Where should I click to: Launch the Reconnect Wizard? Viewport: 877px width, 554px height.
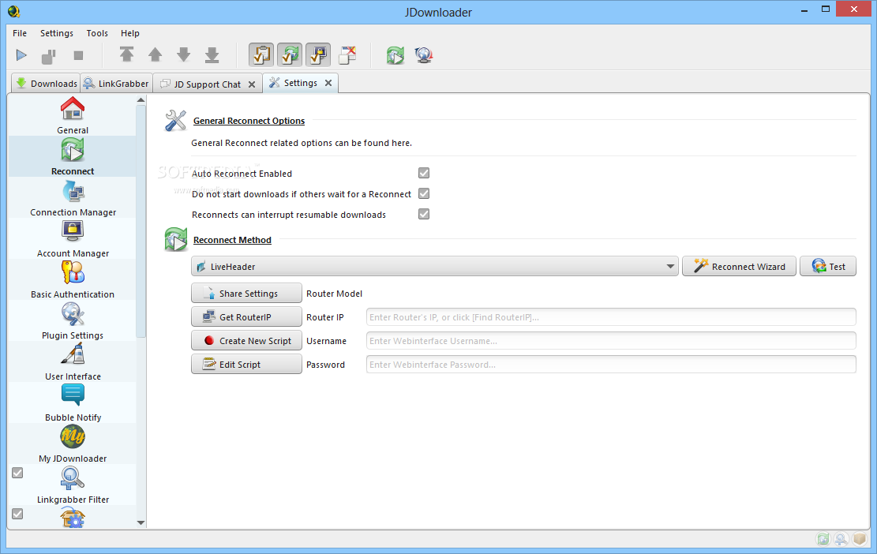[x=739, y=267]
